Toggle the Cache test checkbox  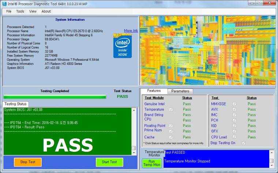click(171, 137)
